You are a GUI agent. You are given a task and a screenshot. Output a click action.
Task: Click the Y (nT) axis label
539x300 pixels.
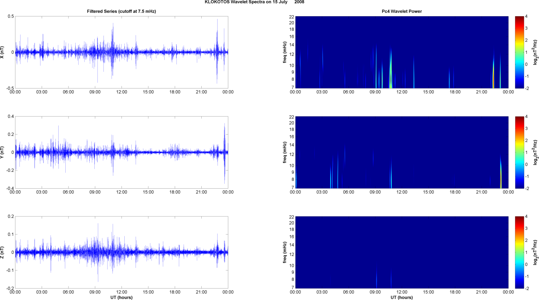pyautogui.click(x=2, y=152)
